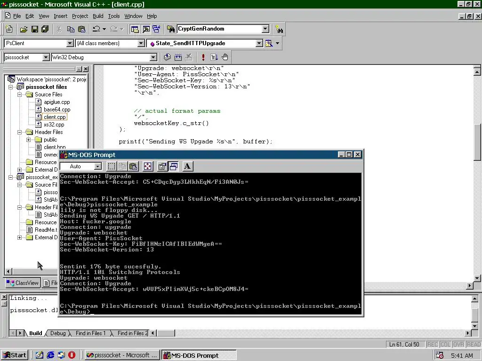
Task: Launch Opera from quick launch
Action: pos(72,355)
